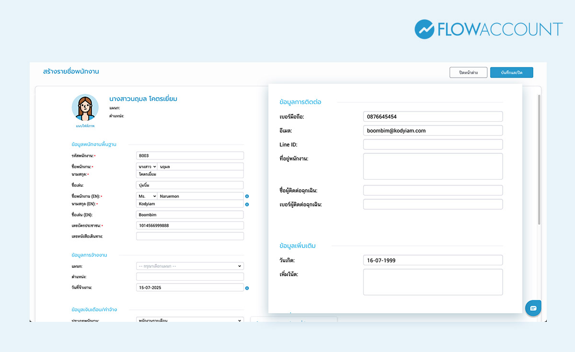Viewport: 575px width, 352px height.
Task: Click info icon next to hire date field
Action: 247,288
